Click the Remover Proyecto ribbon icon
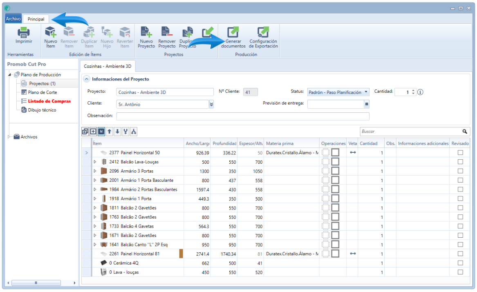 pyautogui.click(x=167, y=32)
